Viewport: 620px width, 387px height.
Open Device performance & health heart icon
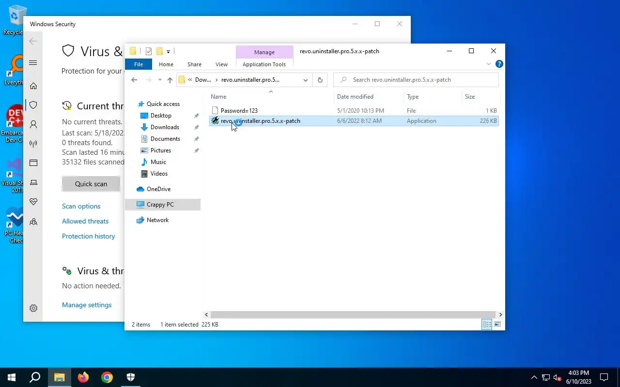[x=33, y=202]
